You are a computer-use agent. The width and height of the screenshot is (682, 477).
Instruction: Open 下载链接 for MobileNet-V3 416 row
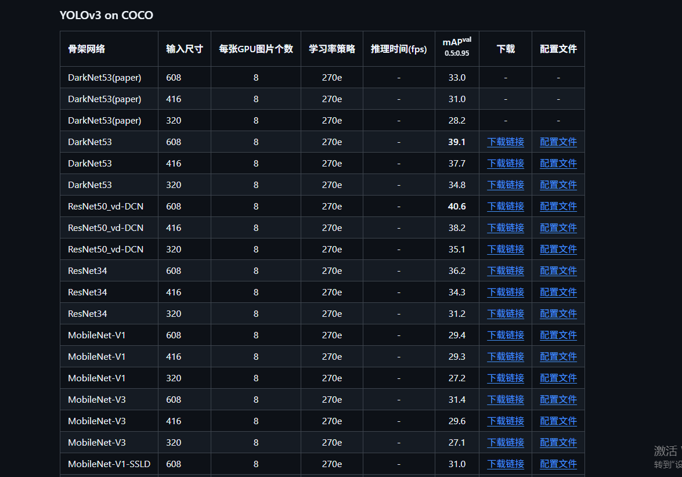pos(506,421)
